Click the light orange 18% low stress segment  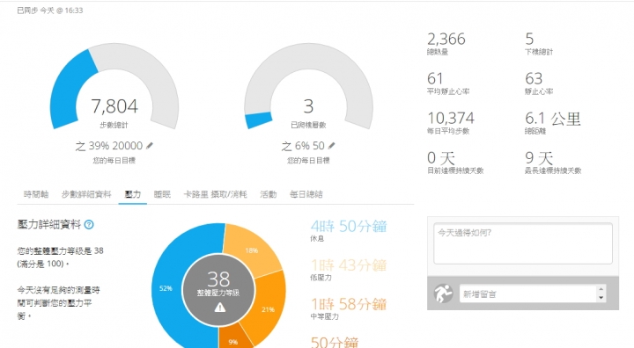point(251,250)
